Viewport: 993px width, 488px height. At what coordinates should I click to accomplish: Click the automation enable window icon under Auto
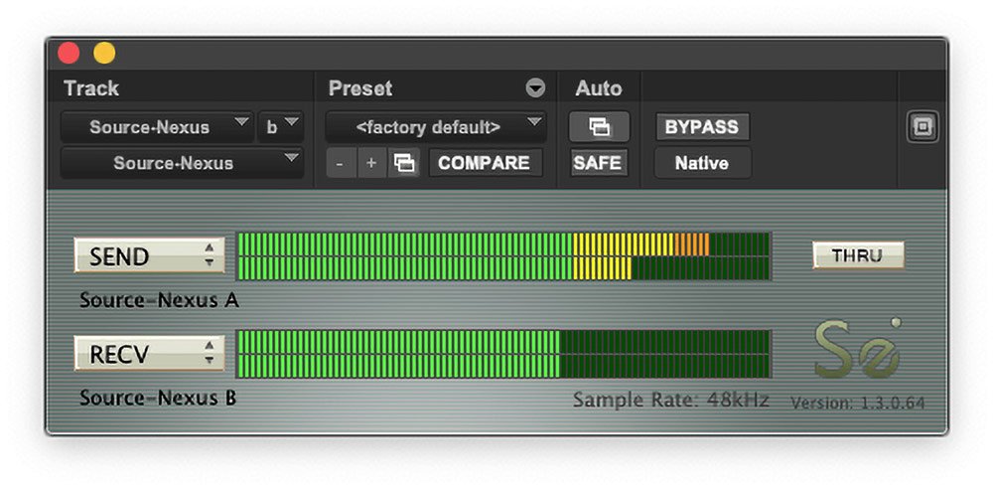coord(599,127)
